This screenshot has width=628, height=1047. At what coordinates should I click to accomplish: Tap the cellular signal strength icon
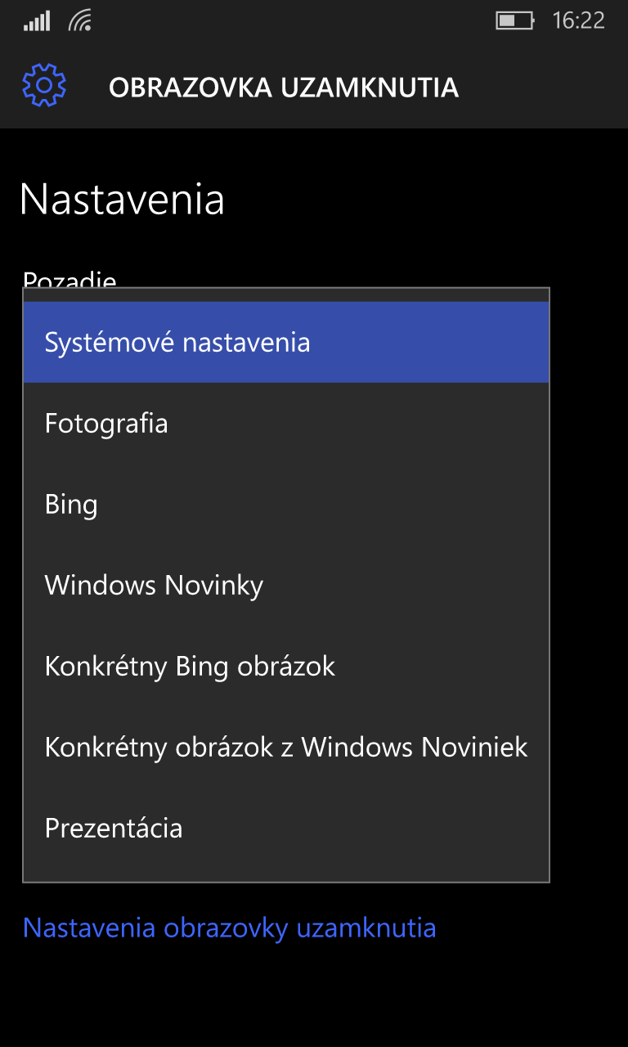[x=37, y=20]
